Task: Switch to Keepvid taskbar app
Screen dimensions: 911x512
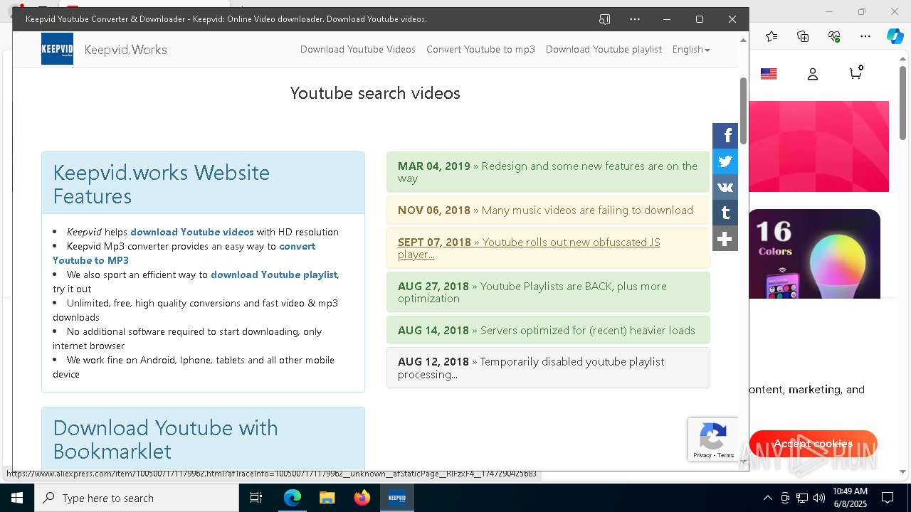Action: pos(396,498)
